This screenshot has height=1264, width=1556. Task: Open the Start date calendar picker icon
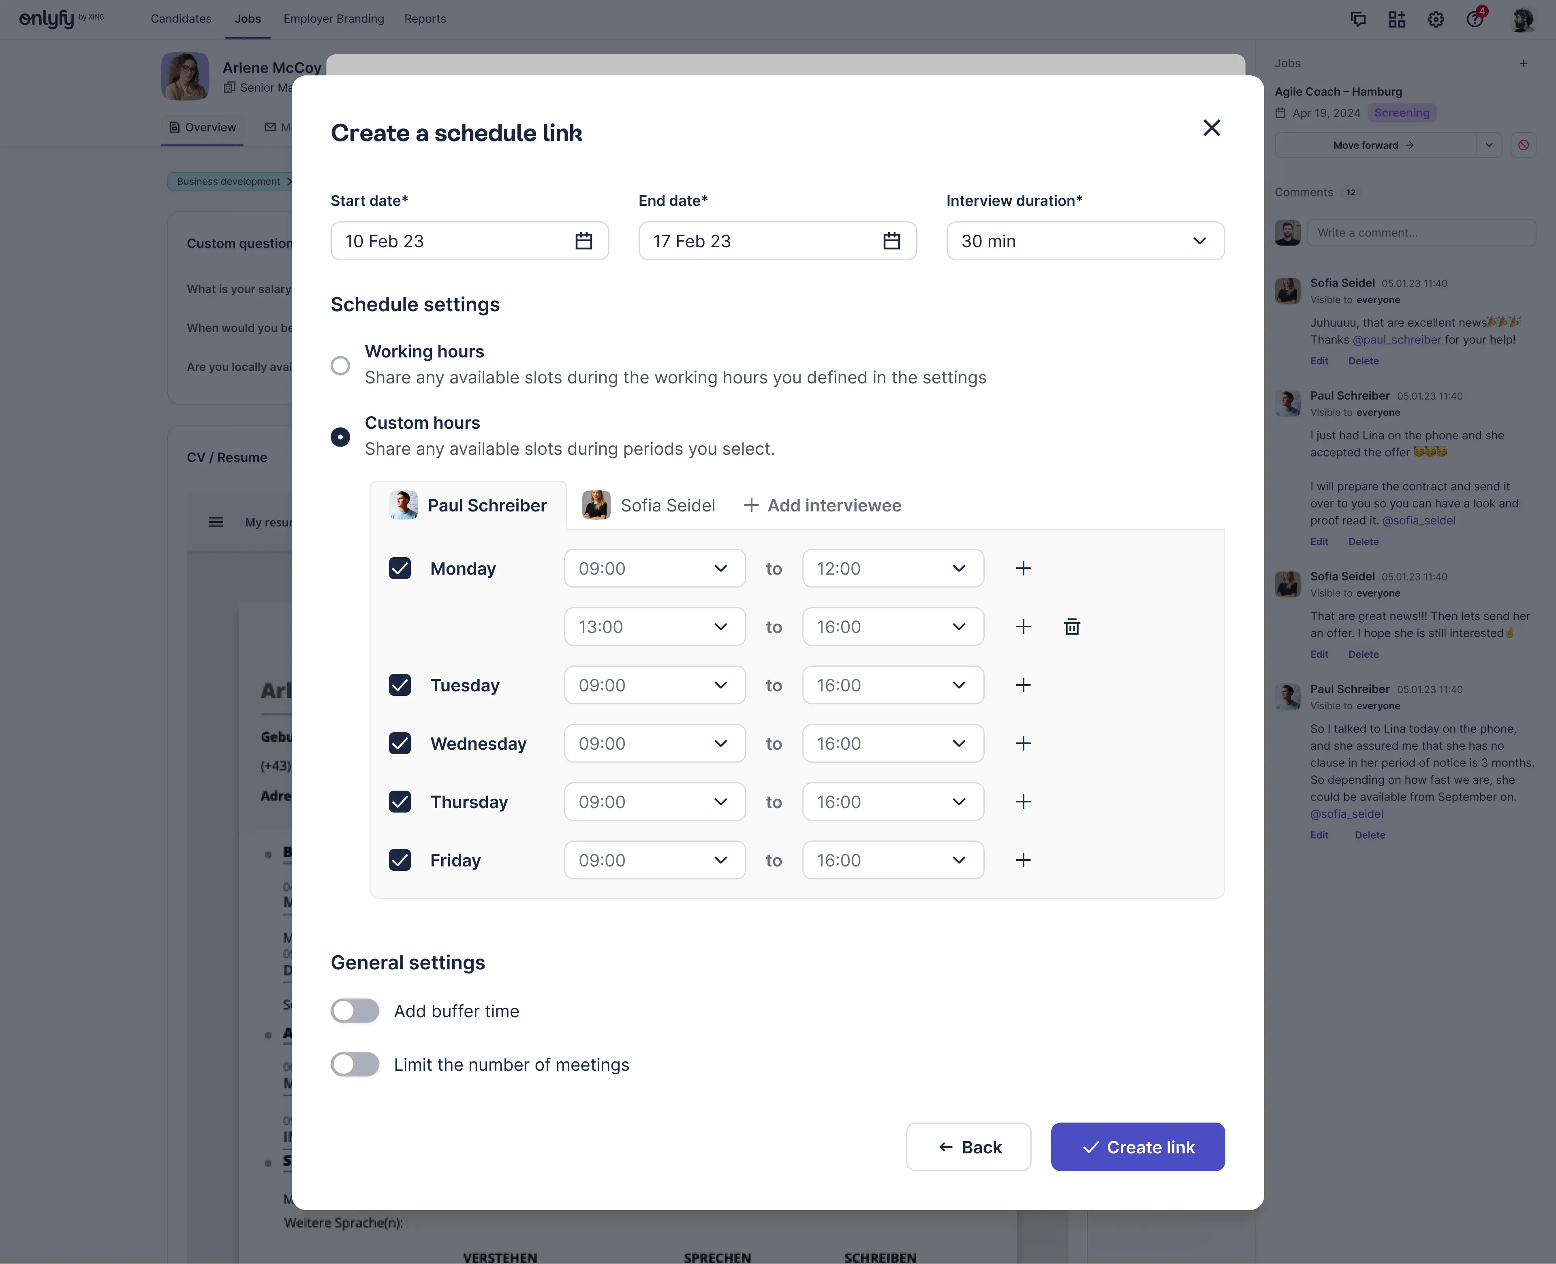(584, 241)
